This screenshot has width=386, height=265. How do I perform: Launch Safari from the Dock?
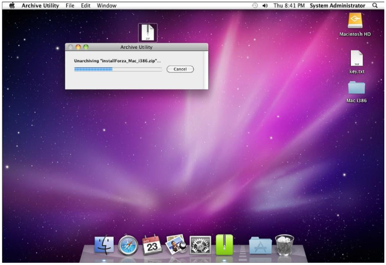click(x=128, y=245)
